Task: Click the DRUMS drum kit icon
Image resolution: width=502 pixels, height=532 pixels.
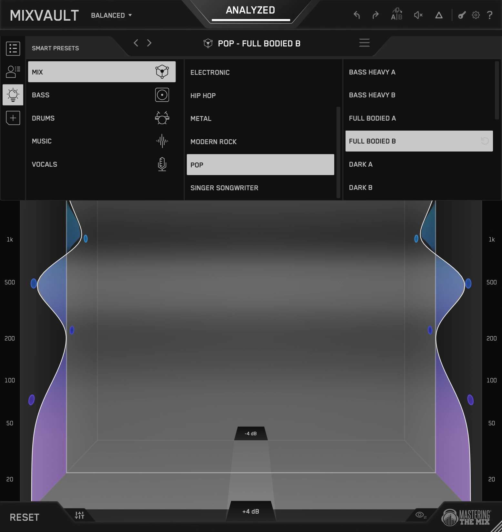Action: pyautogui.click(x=162, y=118)
